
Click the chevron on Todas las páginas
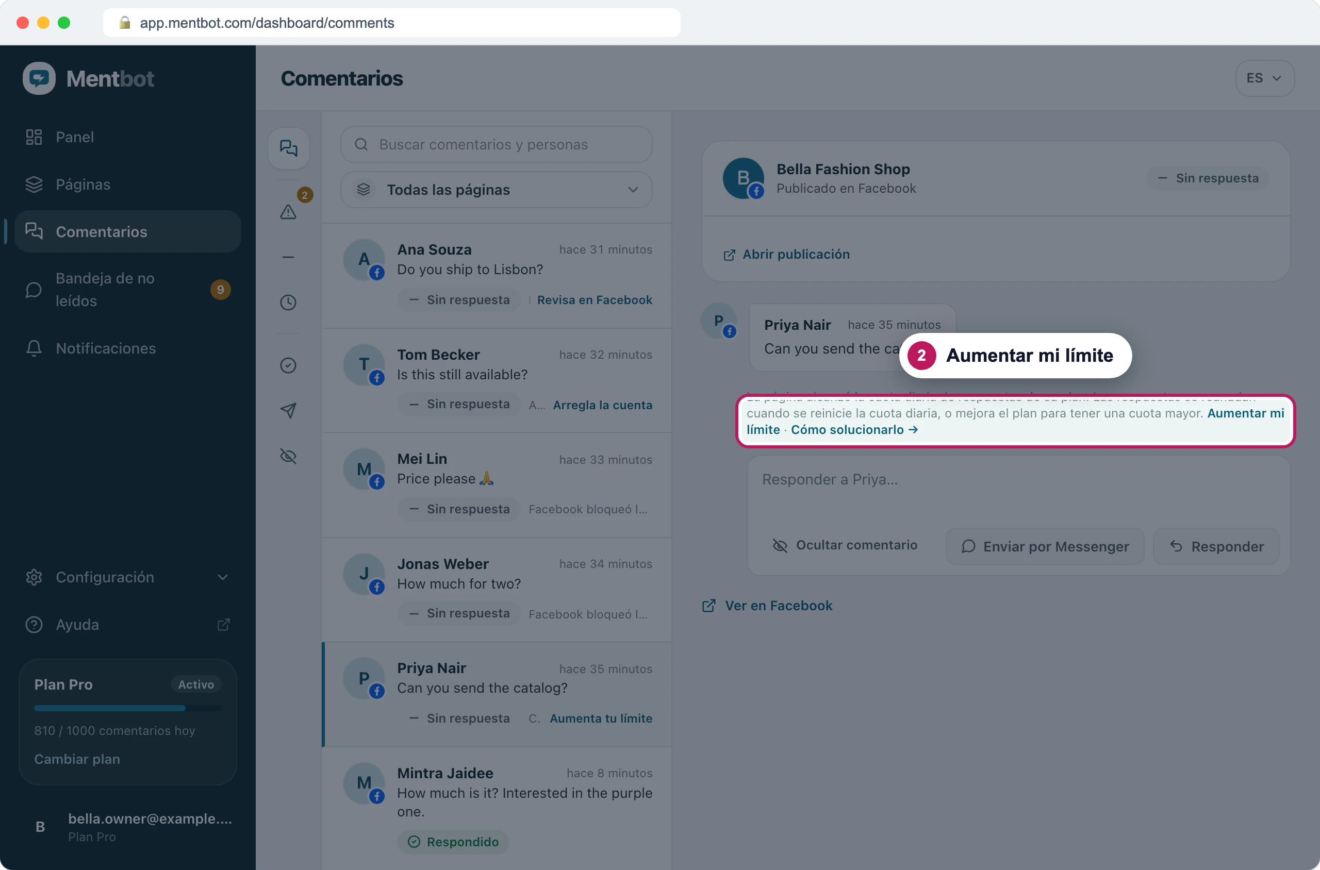[x=633, y=190]
